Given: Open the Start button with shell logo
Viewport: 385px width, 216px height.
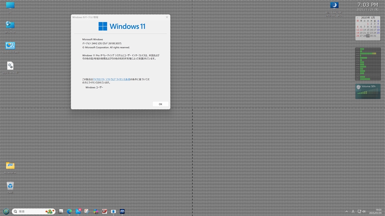Looking at the screenshot, I should pyautogui.click(x=6, y=211).
